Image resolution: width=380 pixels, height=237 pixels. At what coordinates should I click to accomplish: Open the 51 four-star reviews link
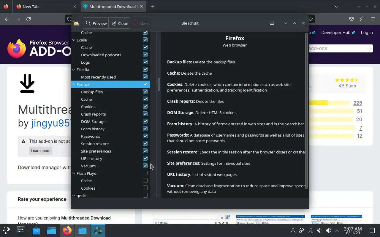coord(360,111)
